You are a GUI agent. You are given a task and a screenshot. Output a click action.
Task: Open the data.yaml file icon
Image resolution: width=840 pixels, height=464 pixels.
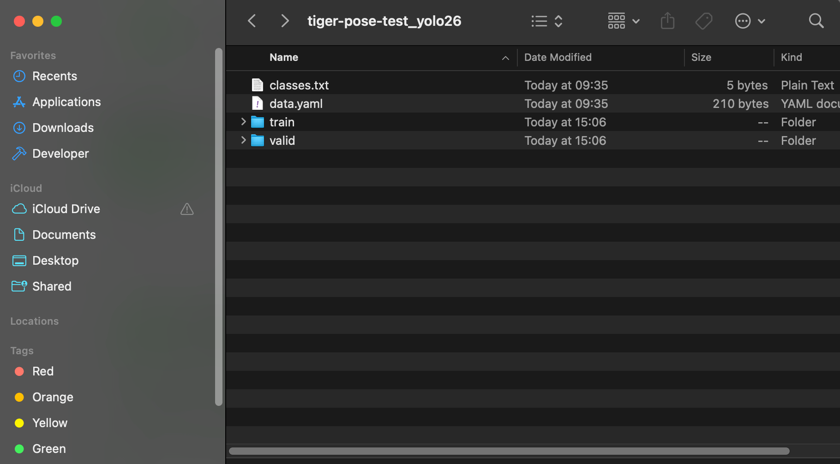point(257,104)
